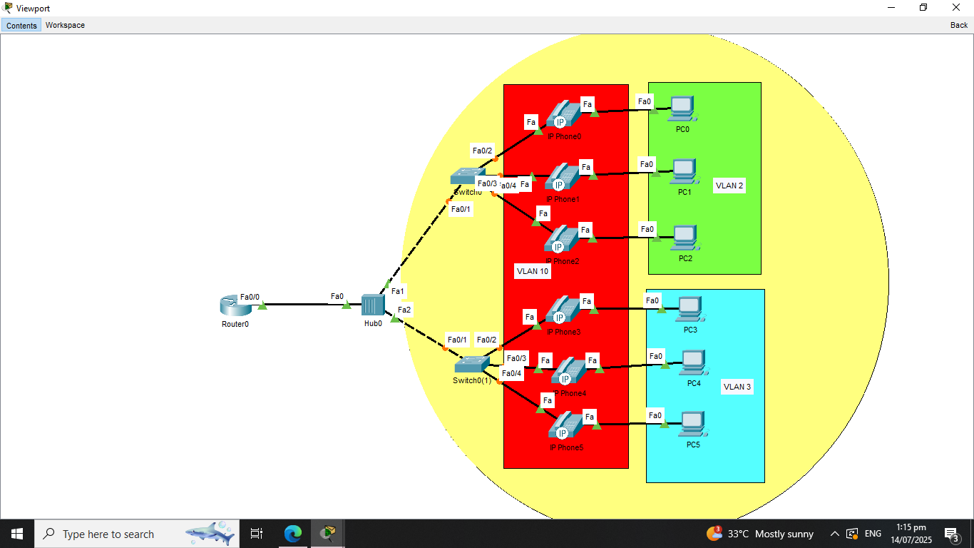Click the PC4 computer icon
The height and width of the screenshot is (548, 974).
693,363
